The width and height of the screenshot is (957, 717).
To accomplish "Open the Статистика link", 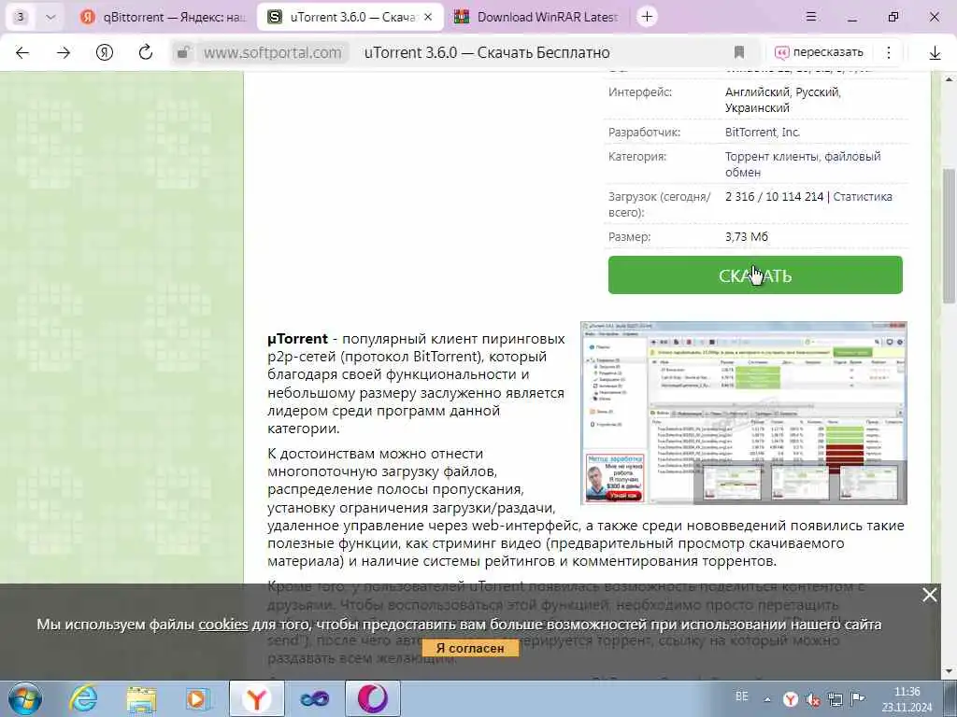I will coord(863,196).
